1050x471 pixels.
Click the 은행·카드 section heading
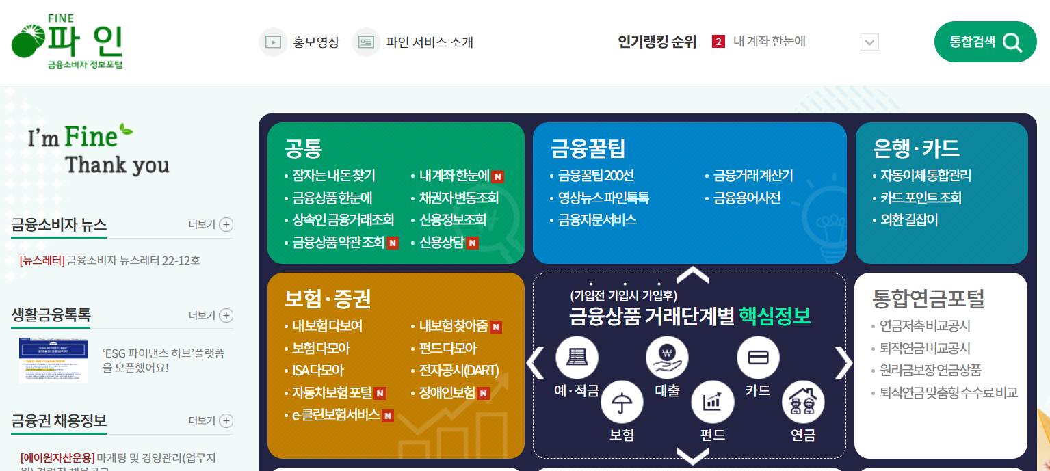916,148
